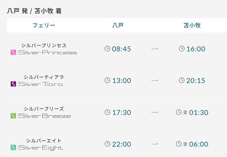Open the シルバーブリーズ ferry name
227x157 pixels.
click(44, 109)
